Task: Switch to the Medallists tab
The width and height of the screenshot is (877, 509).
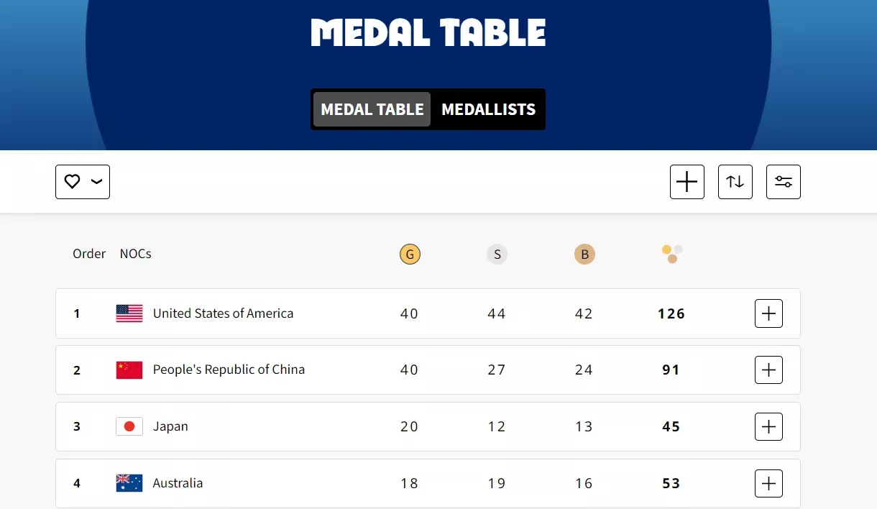Action: point(488,109)
